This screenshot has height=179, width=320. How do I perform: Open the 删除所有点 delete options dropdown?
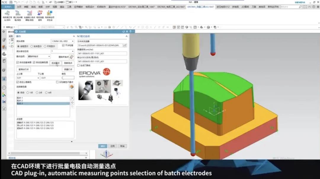(49, 56)
